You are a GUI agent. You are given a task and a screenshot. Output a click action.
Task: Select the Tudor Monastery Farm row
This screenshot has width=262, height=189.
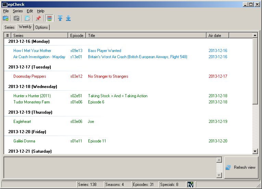tap(128, 102)
